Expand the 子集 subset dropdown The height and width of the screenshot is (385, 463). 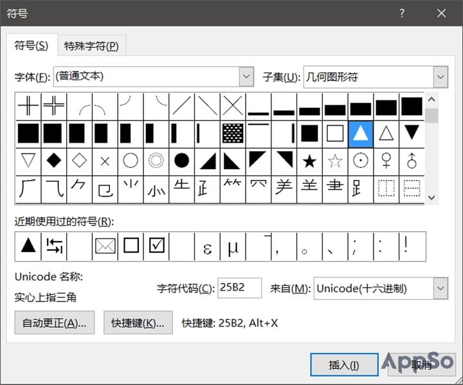coord(440,77)
